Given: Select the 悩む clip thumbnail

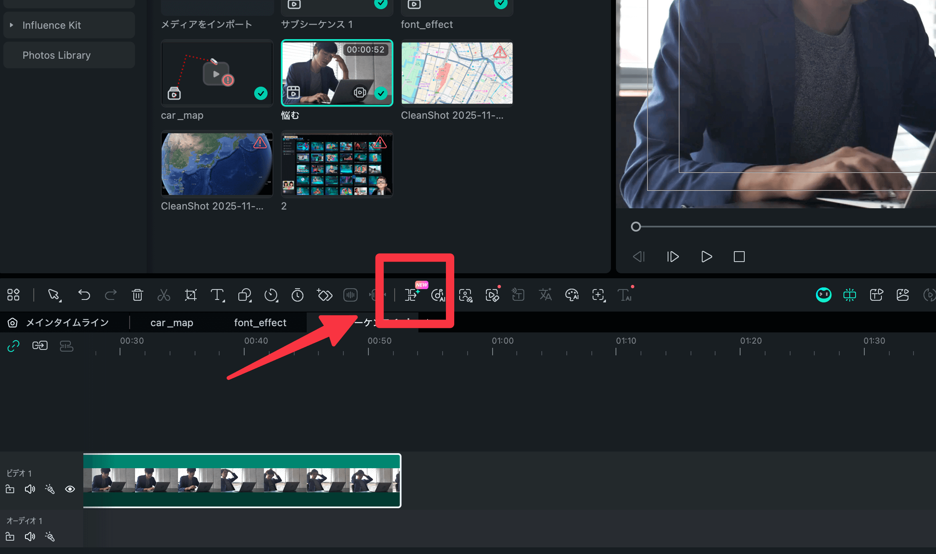Looking at the screenshot, I should pyautogui.click(x=337, y=73).
